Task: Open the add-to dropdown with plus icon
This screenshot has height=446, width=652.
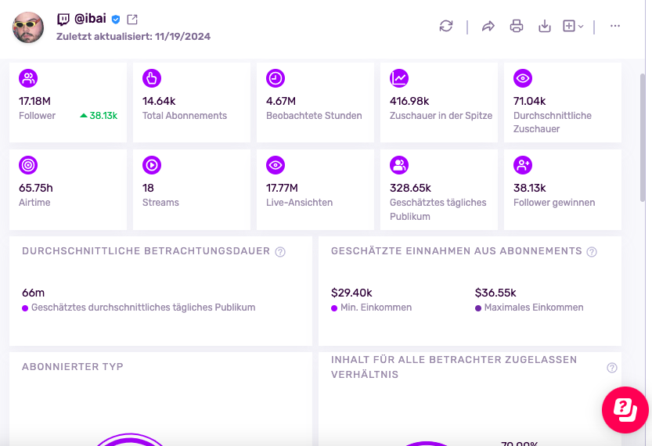Action: pos(573,26)
